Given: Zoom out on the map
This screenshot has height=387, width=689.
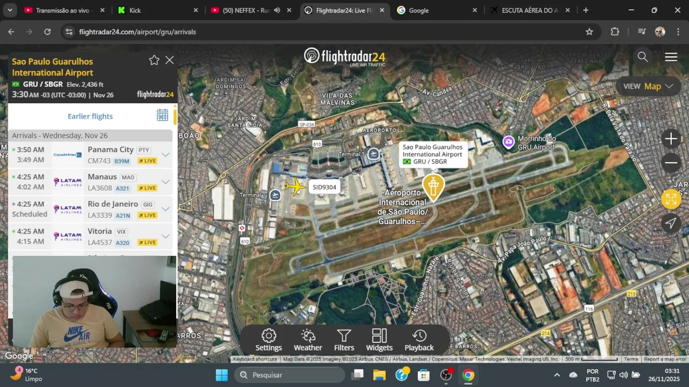Looking at the screenshot, I should pos(671,162).
